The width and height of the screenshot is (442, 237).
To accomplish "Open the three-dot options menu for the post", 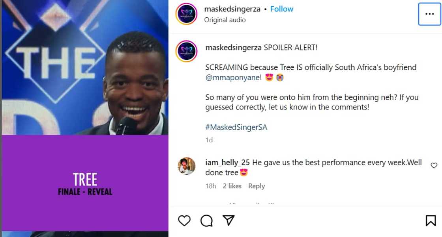I will (429, 13).
